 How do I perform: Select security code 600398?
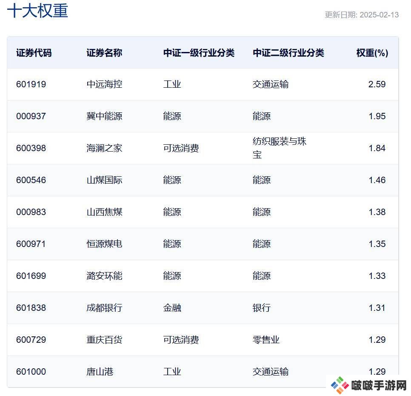pyautogui.click(x=31, y=148)
